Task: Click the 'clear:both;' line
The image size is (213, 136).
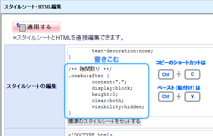Action: click(108, 101)
